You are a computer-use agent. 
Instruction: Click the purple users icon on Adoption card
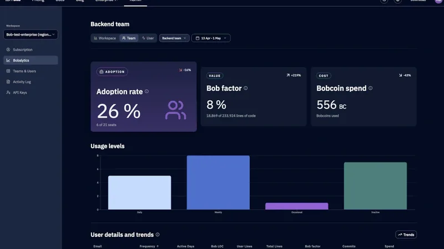coord(175,110)
